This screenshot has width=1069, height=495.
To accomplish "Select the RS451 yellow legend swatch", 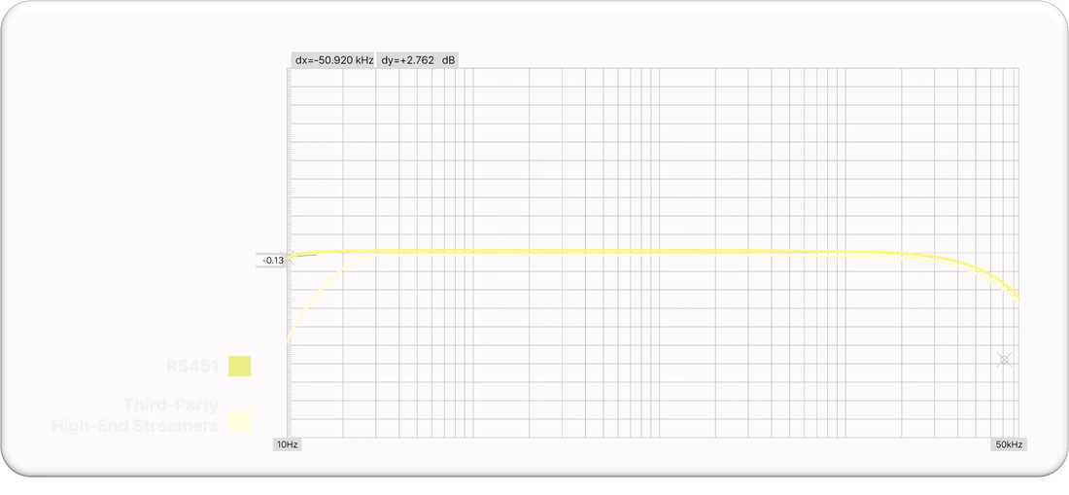I will tap(240, 366).
